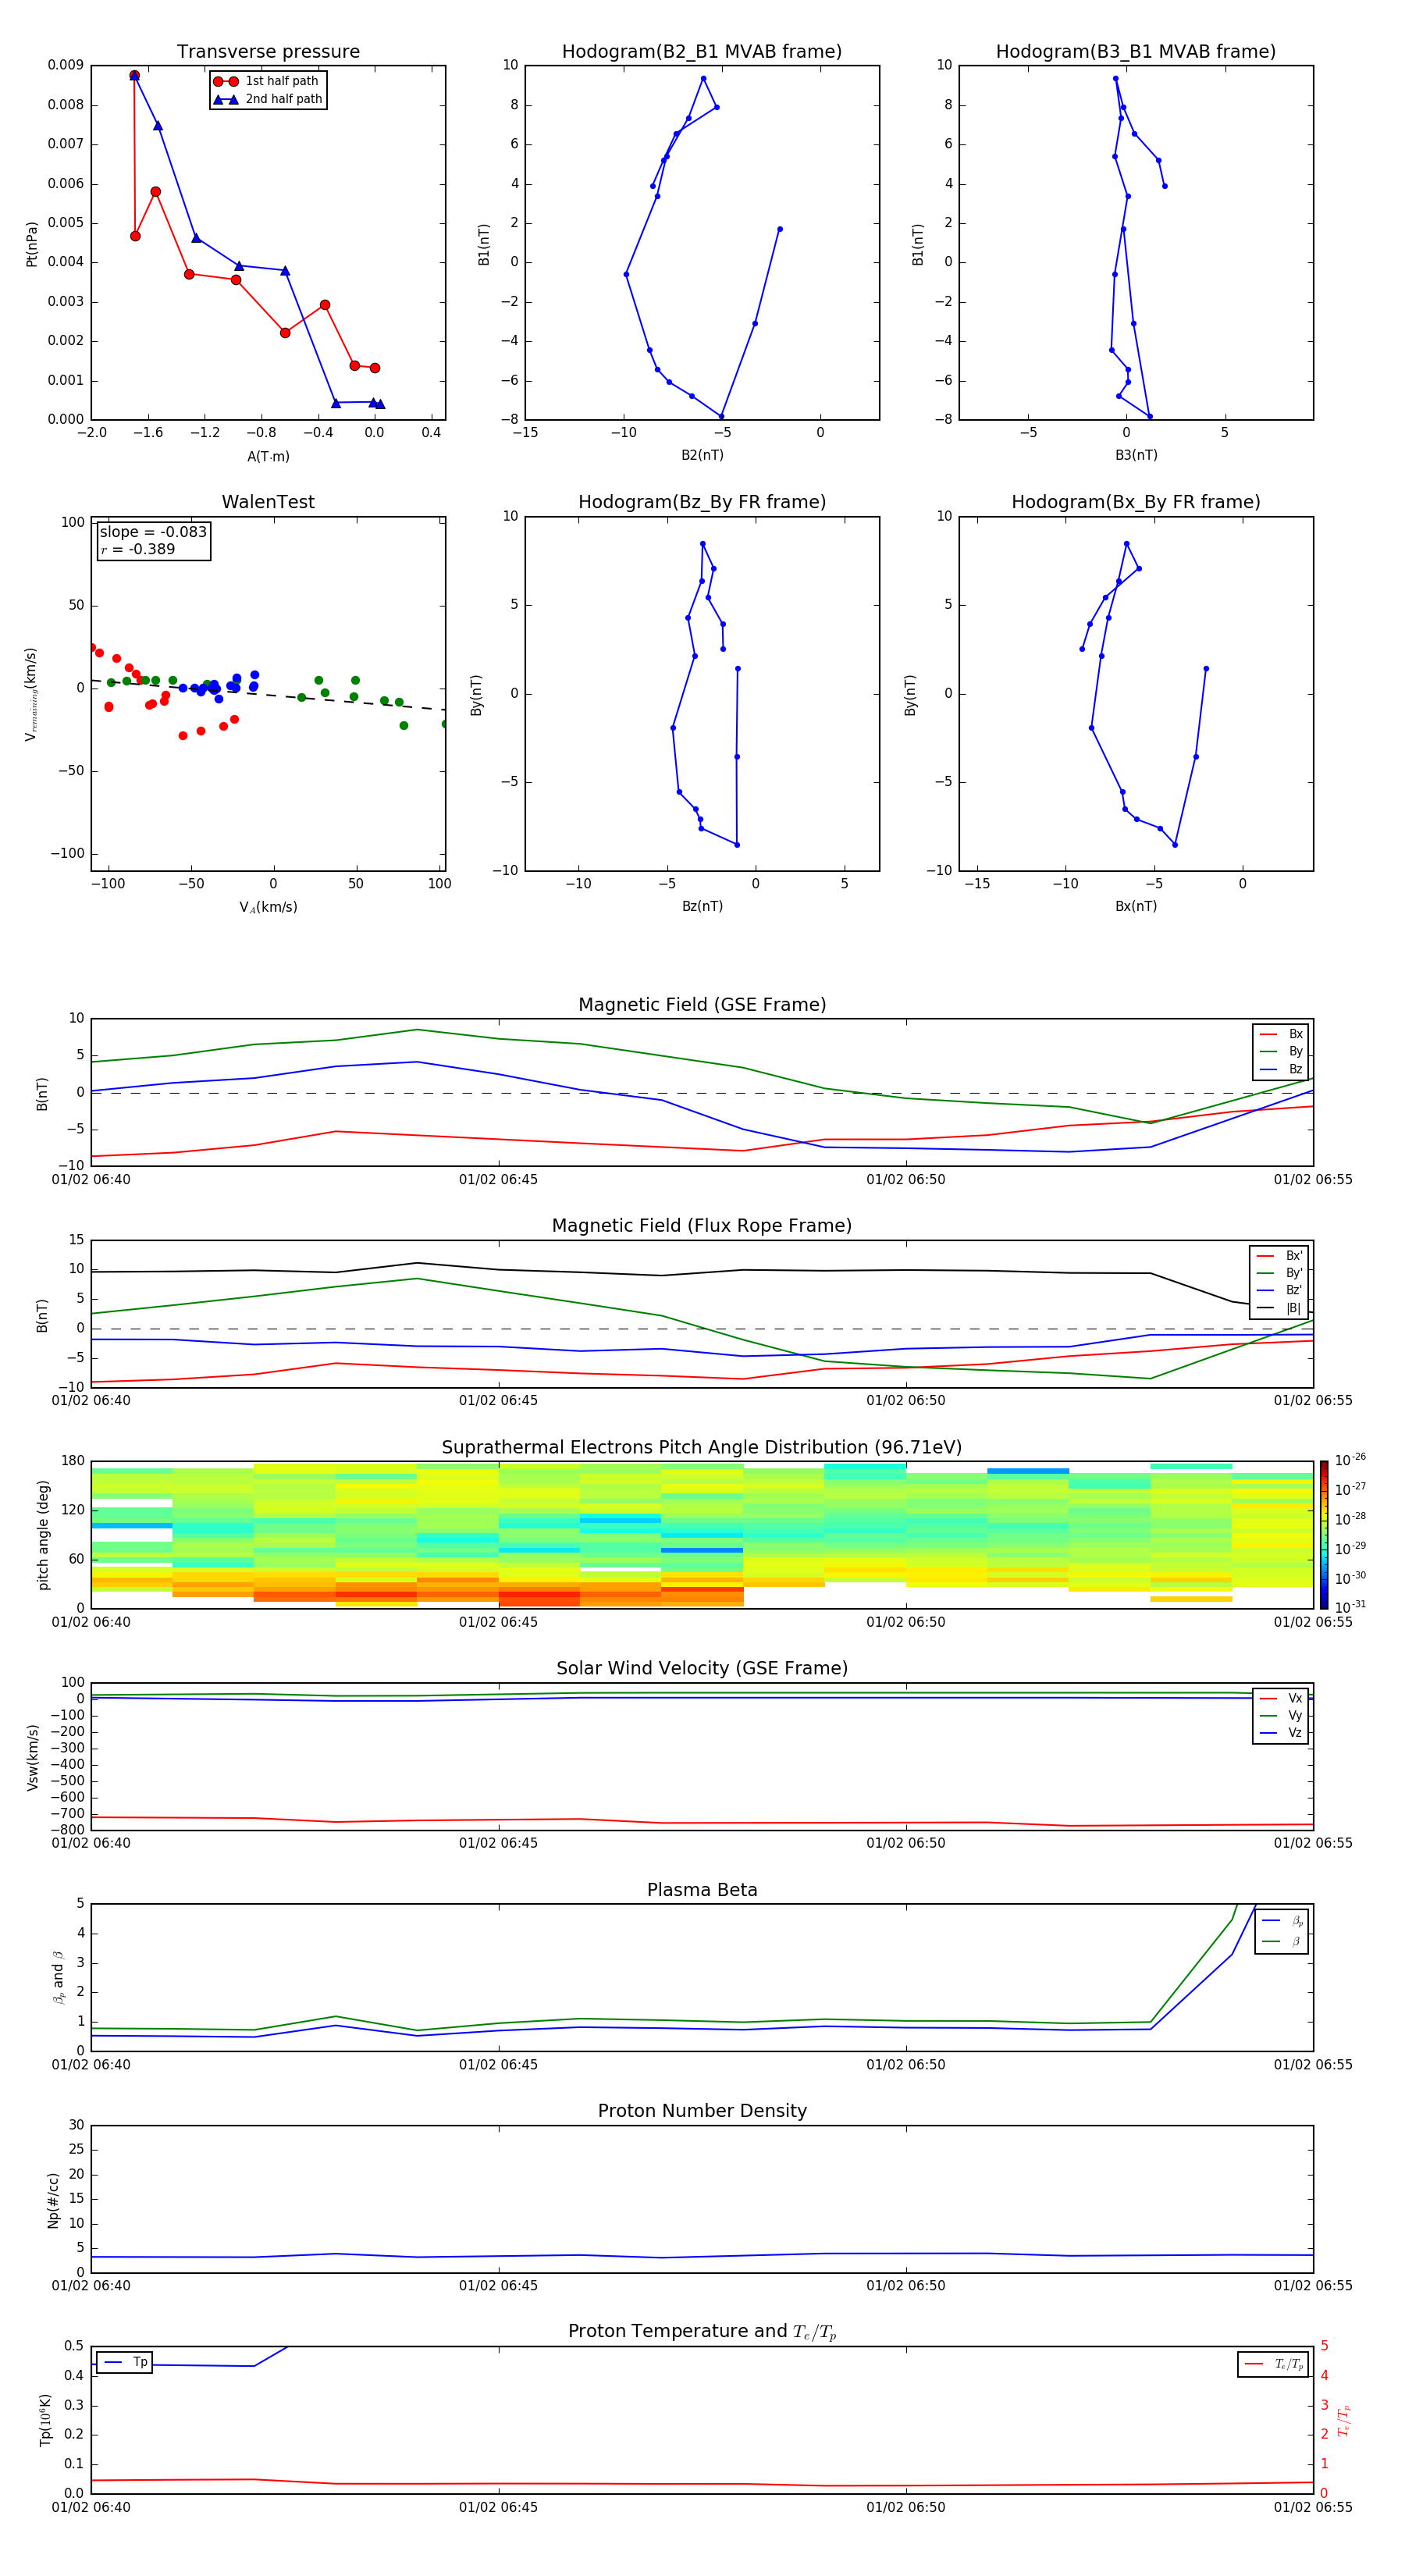Click the "Transverse pressure" plot title
Image resolution: width=1405 pixels, height=2576 pixels.
tap(268, 52)
